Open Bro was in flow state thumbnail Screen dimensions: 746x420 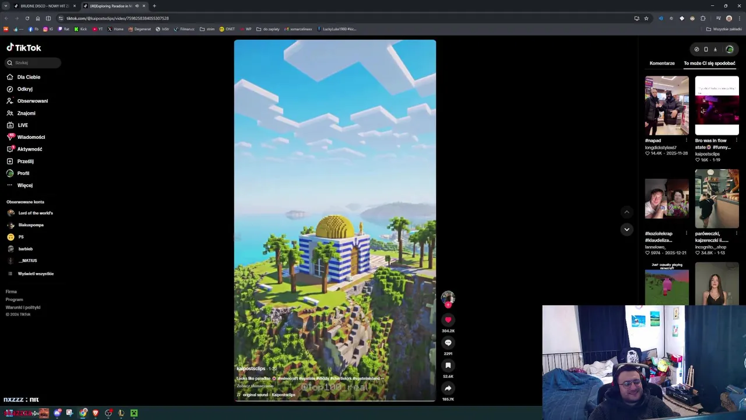(717, 106)
